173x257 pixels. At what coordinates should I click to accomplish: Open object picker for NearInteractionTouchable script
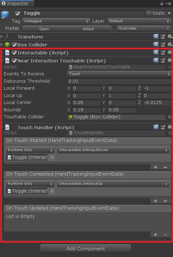tap(170, 67)
